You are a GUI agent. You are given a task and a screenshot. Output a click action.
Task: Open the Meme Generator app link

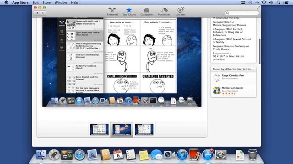tap(233, 88)
